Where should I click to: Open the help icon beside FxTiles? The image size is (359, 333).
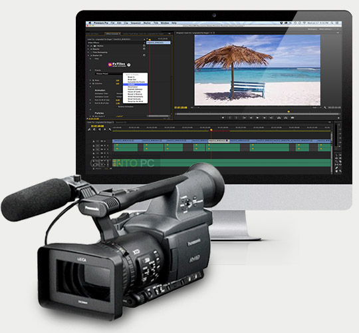[129, 65]
